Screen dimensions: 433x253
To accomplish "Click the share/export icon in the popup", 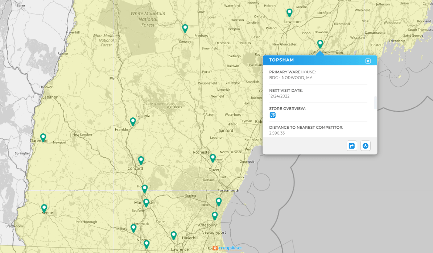I will click(351, 145).
